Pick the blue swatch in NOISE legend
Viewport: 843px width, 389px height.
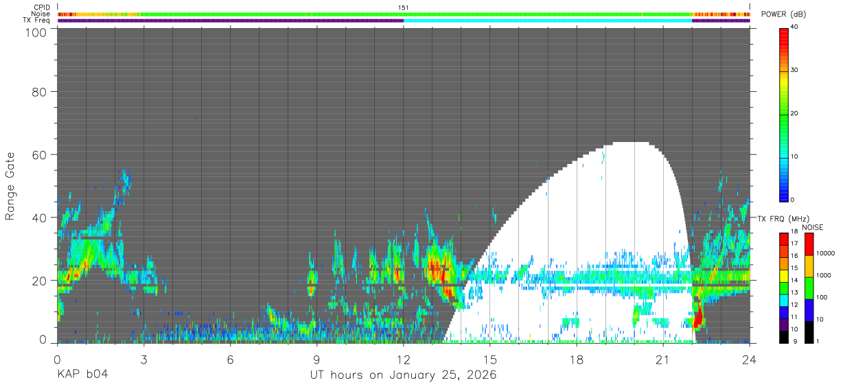click(x=809, y=310)
